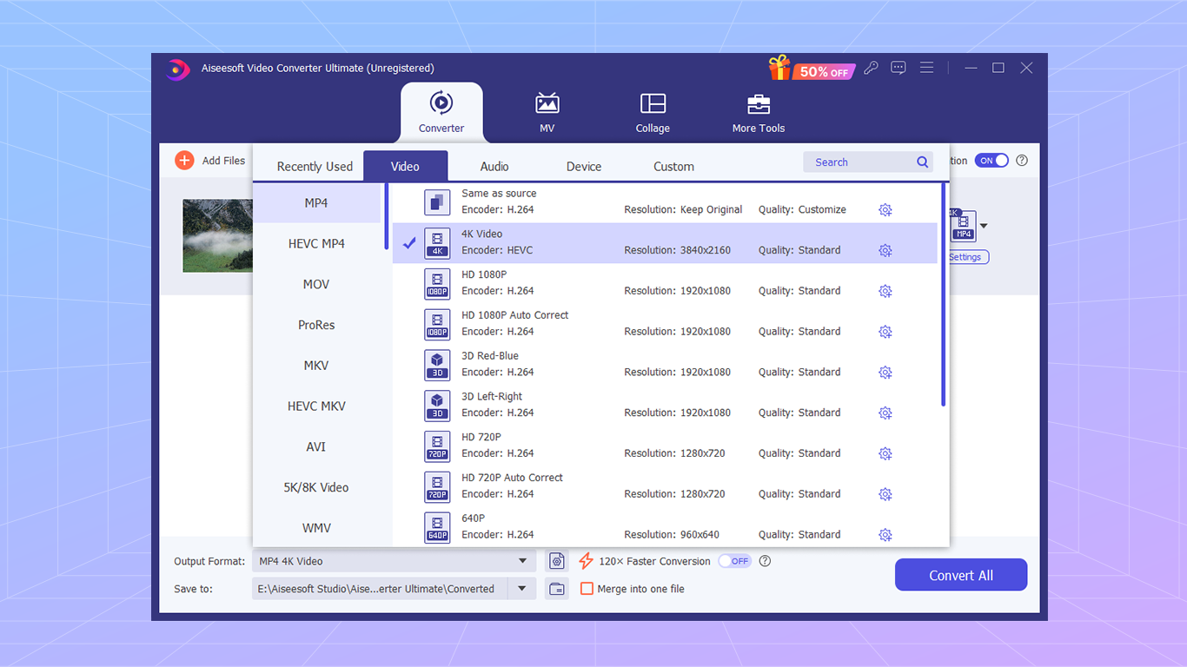
Task: Switch to the Audio tab
Action: pyautogui.click(x=494, y=166)
